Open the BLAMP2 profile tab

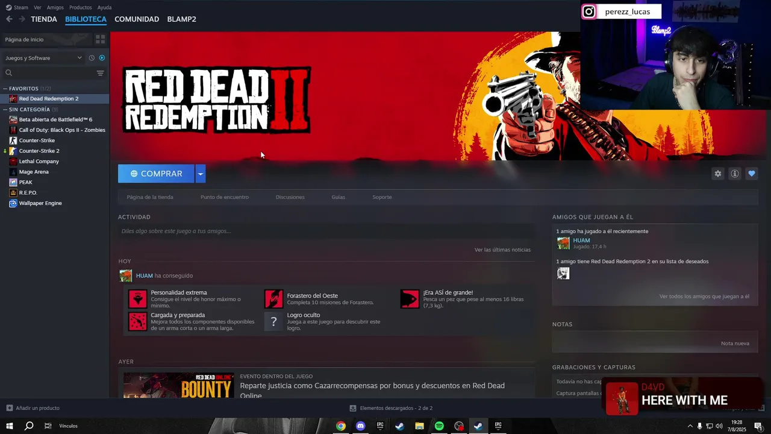(x=181, y=19)
